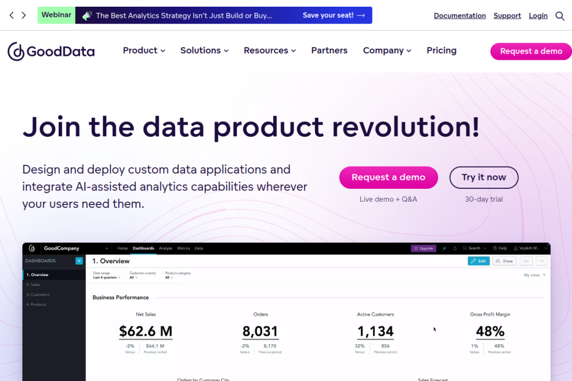Click the Net Sales value $62.6 M
Viewport: 572px width, 381px height.
[x=146, y=331]
